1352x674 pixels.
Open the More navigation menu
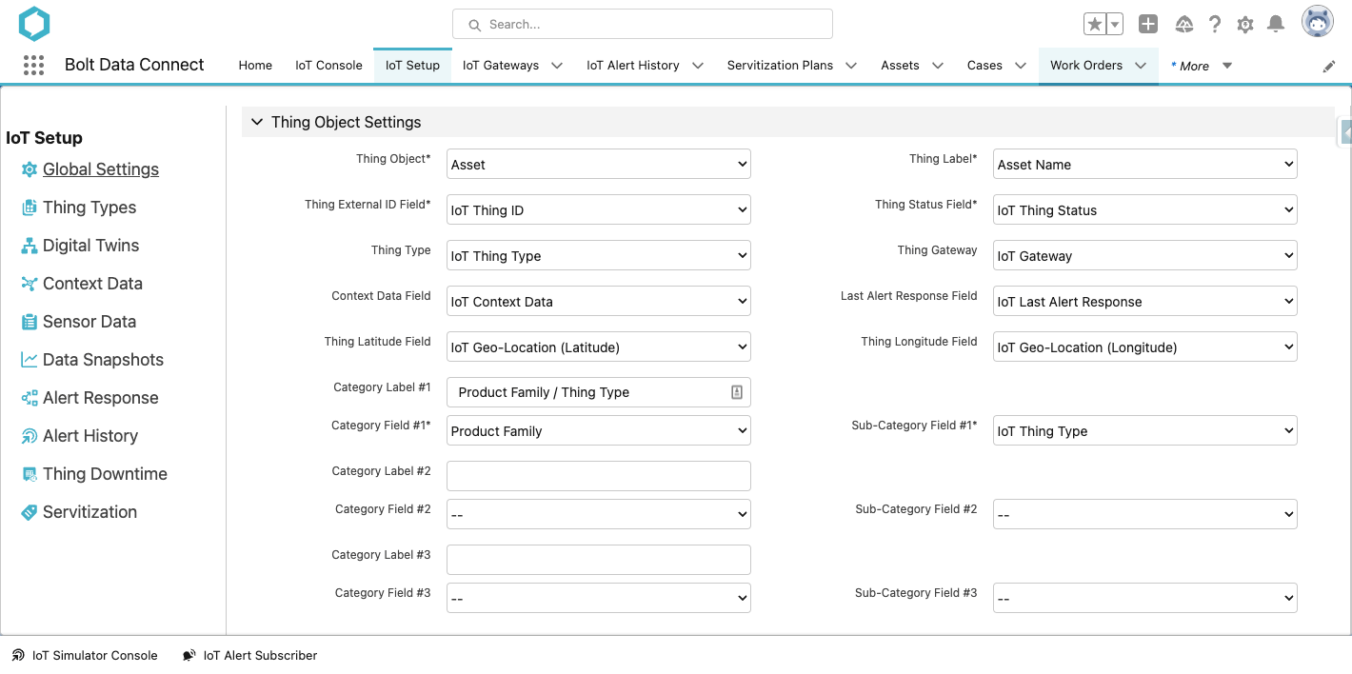[x=1202, y=66]
